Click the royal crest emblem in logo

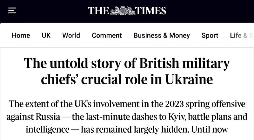coord(123,11)
